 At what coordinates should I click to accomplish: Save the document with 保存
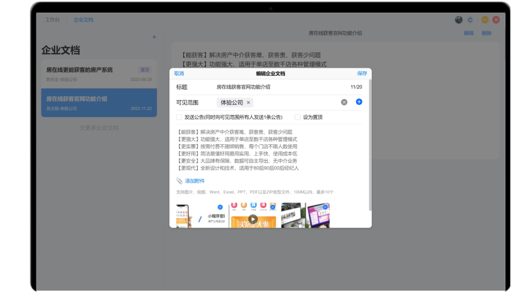362,74
